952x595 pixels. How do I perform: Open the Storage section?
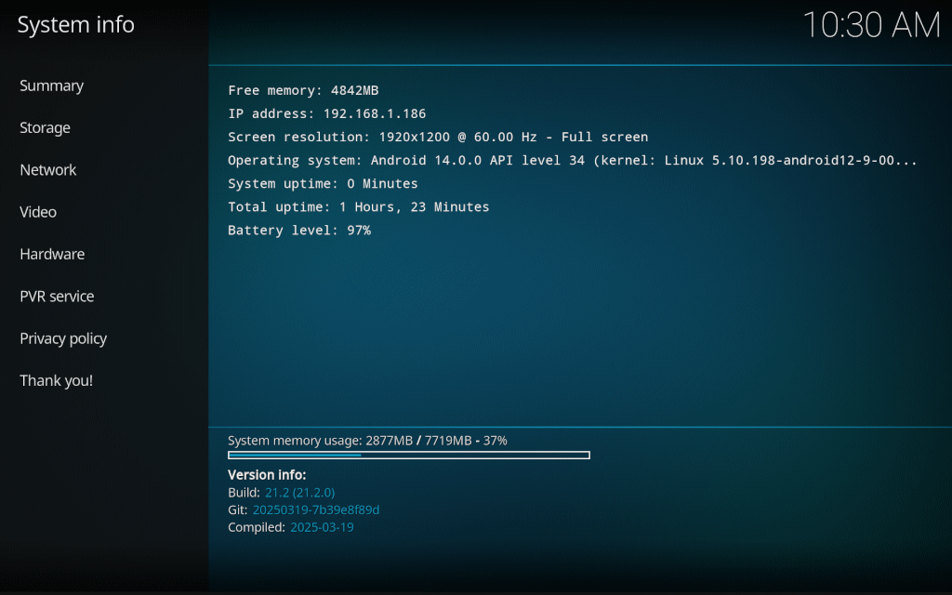pos(46,127)
